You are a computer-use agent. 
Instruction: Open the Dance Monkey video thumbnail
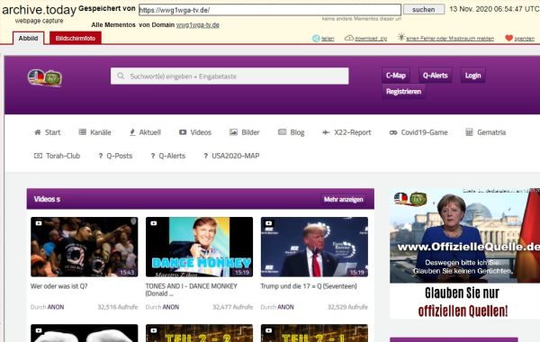click(x=199, y=247)
